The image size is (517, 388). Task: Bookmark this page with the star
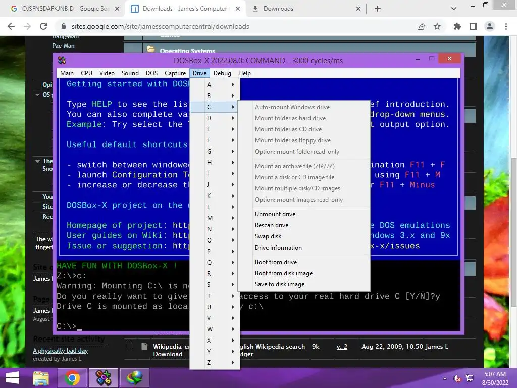(437, 26)
